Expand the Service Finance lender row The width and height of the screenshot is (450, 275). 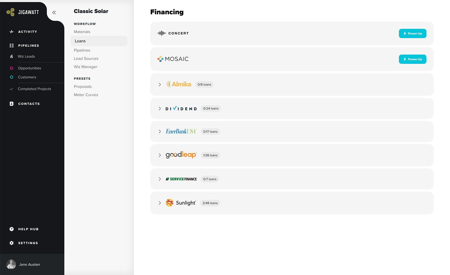(x=160, y=179)
